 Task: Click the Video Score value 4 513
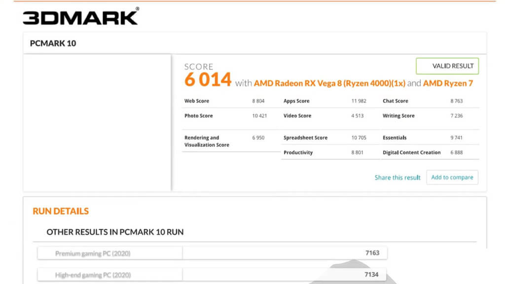click(357, 115)
